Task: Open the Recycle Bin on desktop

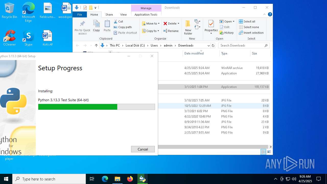Action: coord(9,11)
